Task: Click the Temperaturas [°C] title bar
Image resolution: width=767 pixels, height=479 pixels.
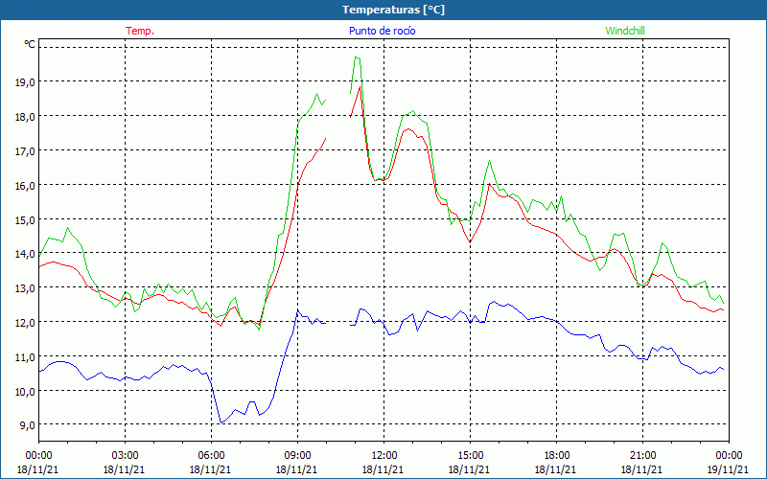Action: coord(383,10)
